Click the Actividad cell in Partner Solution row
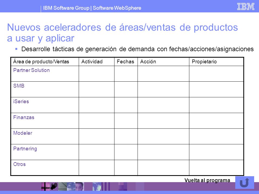259x194 pixels. pos(97,74)
